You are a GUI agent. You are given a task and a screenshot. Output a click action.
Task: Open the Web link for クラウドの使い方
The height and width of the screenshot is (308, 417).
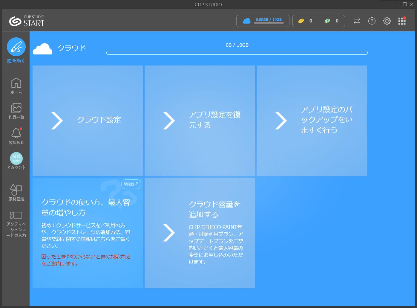(131, 184)
